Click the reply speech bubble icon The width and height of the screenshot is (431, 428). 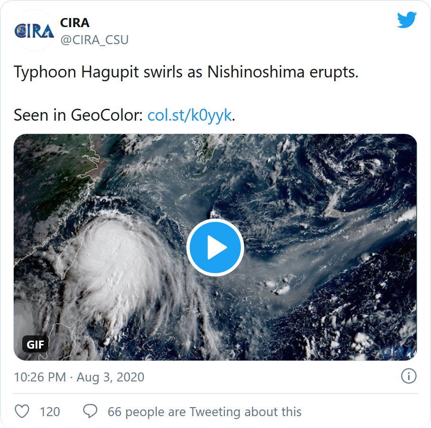click(90, 411)
